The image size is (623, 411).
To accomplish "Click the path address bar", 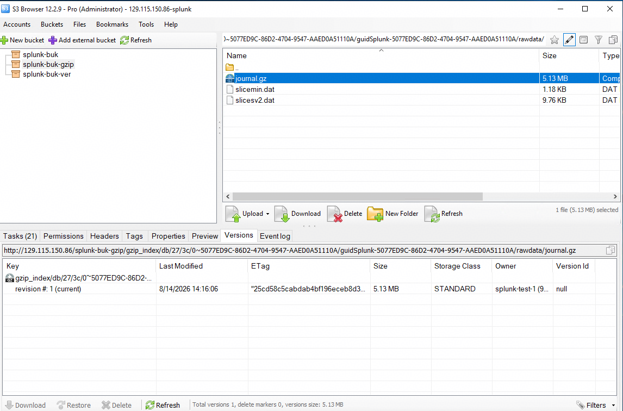I will click(x=384, y=39).
